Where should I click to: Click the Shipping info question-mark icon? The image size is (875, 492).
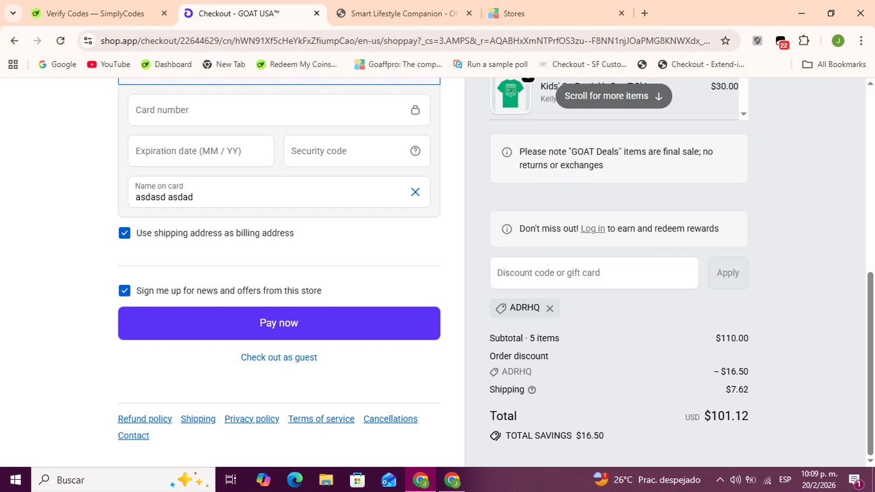(532, 390)
